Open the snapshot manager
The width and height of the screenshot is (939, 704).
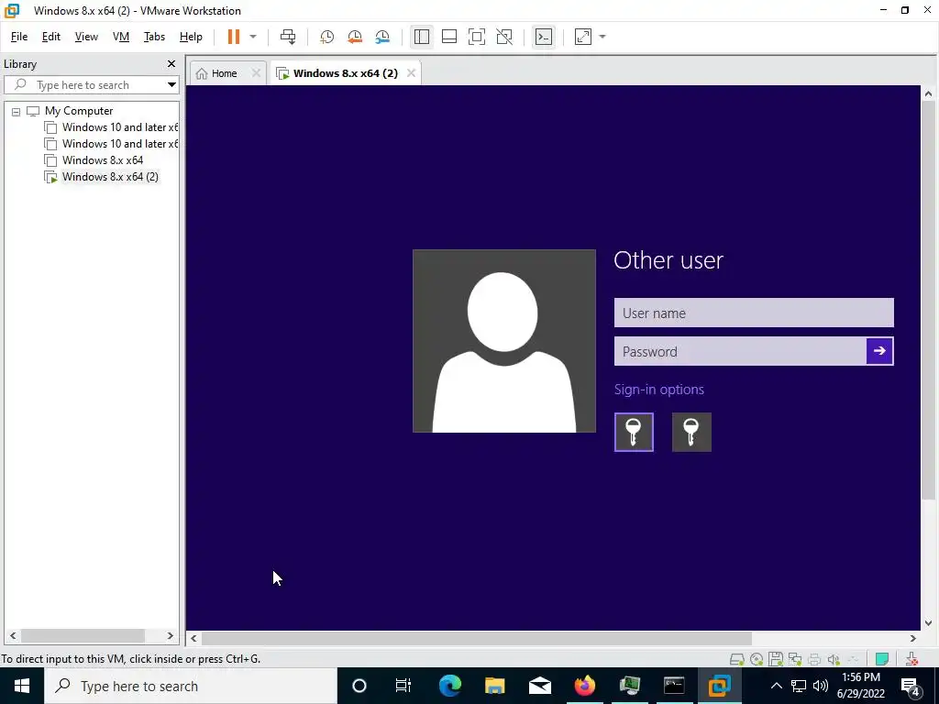pyautogui.click(x=382, y=37)
